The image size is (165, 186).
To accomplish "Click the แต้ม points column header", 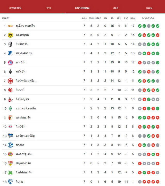I will [x=133, y=18].
